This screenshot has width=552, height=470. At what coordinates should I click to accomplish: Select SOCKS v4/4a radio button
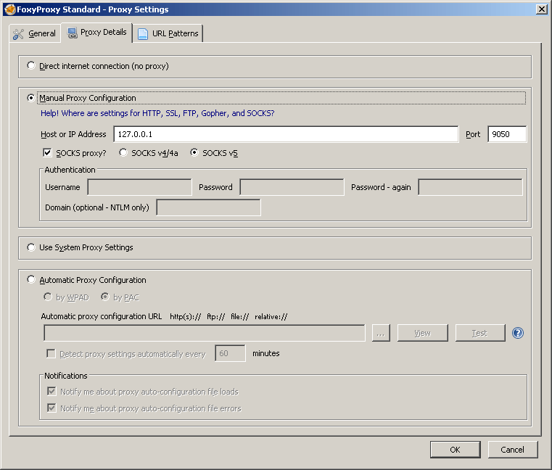point(123,153)
